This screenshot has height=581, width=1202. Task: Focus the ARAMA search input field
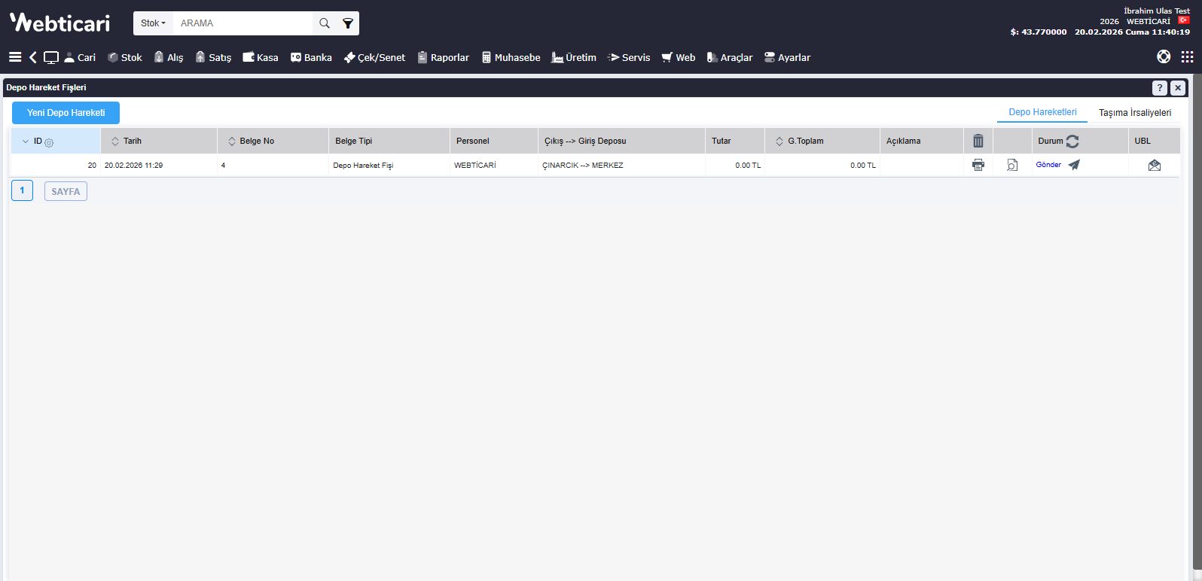click(x=243, y=23)
